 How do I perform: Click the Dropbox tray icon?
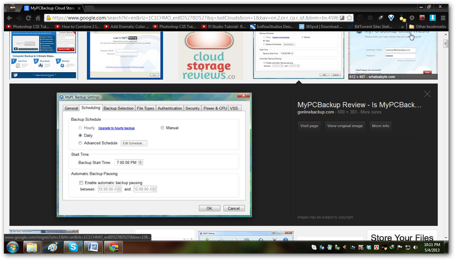tap(368, 248)
